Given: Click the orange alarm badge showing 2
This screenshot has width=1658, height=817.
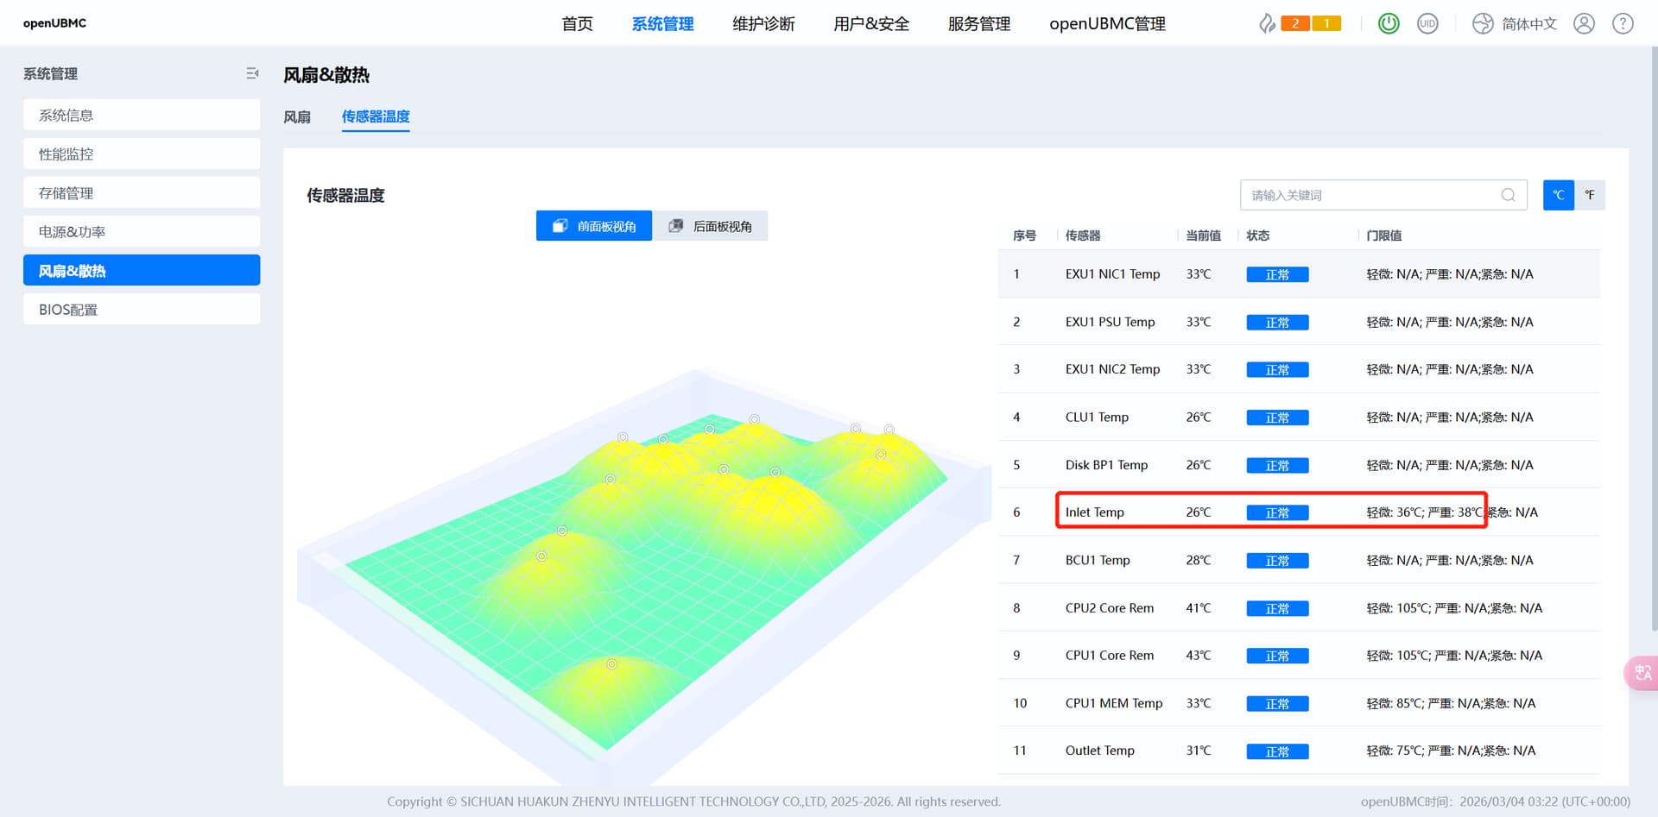Looking at the screenshot, I should point(1295,23).
